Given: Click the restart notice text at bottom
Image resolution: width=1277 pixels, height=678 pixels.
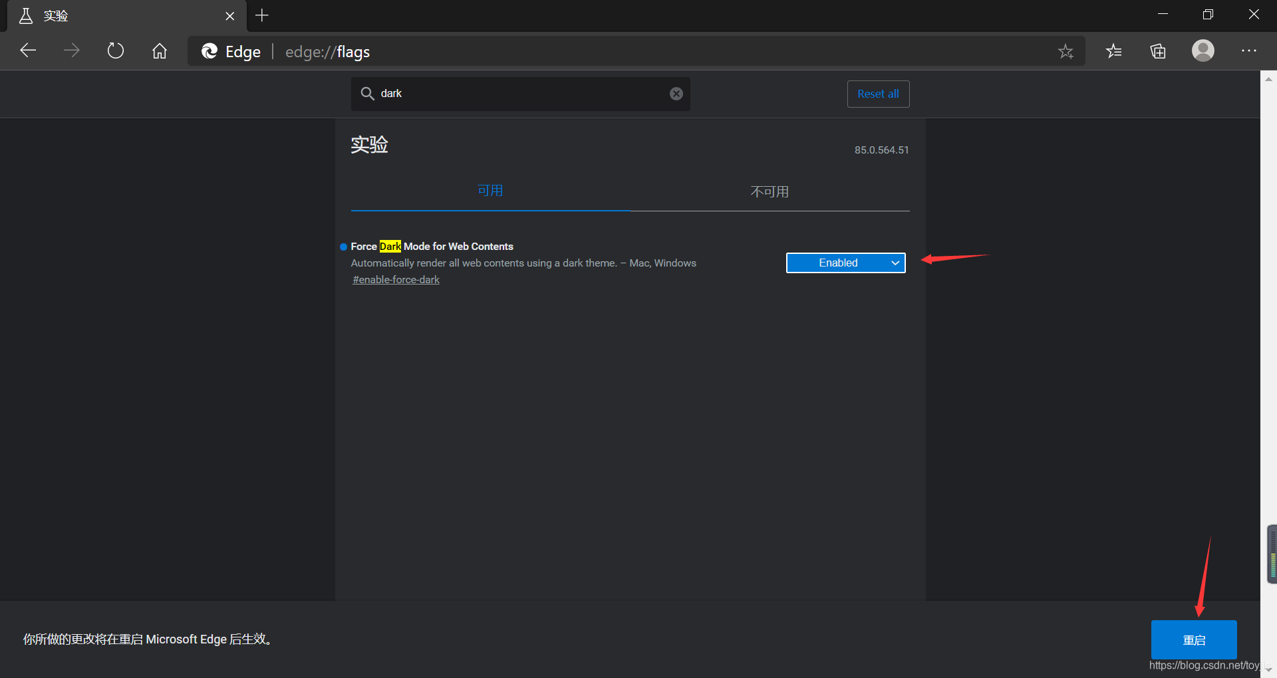Looking at the screenshot, I should point(148,639).
